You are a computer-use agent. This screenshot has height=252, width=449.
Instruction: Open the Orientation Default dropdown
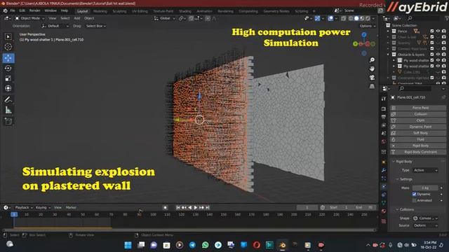click(55, 26)
